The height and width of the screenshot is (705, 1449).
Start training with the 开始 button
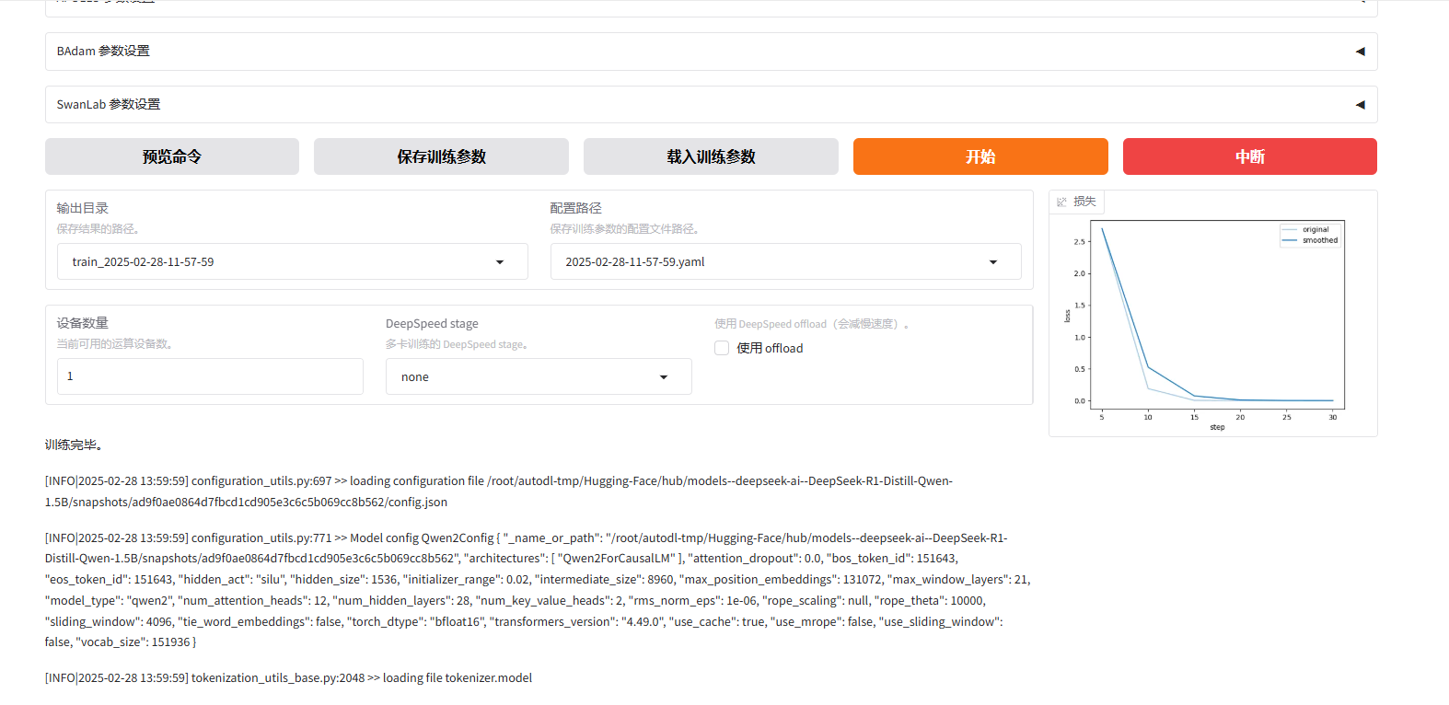click(x=980, y=156)
